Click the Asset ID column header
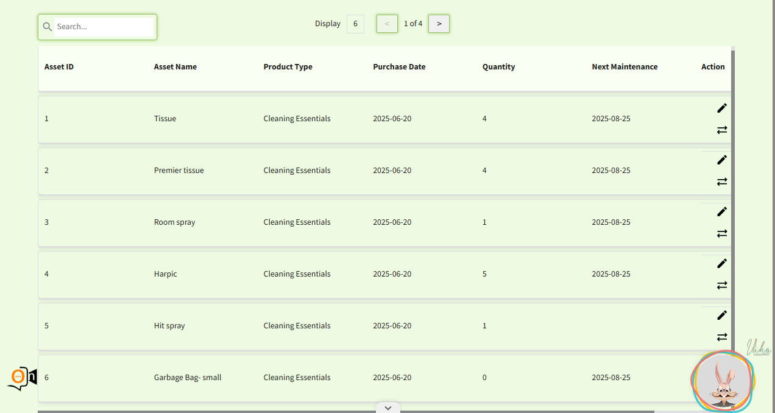Image resolution: width=775 pixels, height=413 pixels. tap(59, 67)
